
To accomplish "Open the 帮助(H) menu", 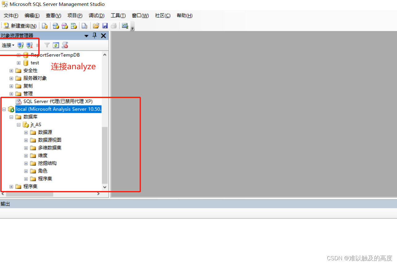I will (x=184, y=15).
